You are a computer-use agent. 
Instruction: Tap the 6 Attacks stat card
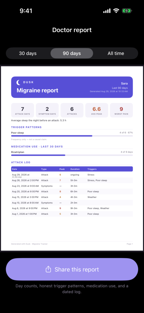coord(72,110)
